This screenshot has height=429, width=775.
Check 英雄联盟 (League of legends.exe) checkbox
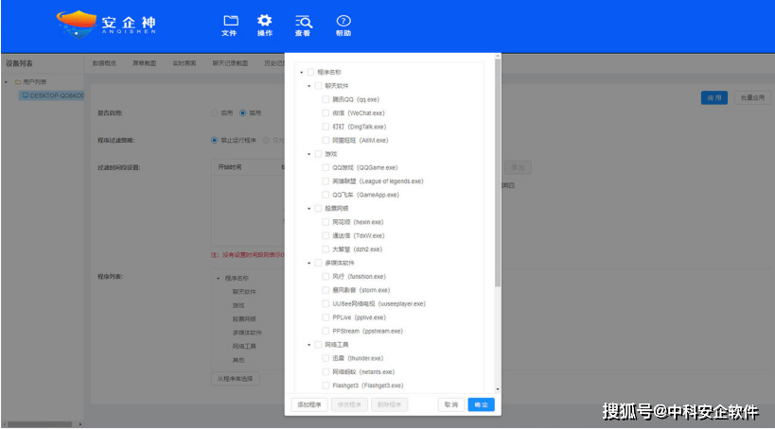[326, 181]
